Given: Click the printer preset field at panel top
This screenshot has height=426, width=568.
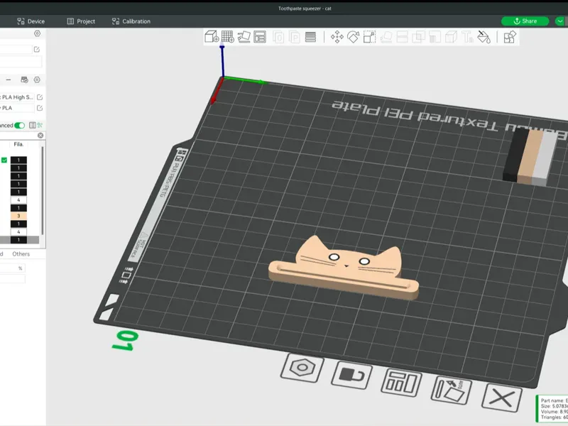Looking at the screenshot, I should [16, 49].
